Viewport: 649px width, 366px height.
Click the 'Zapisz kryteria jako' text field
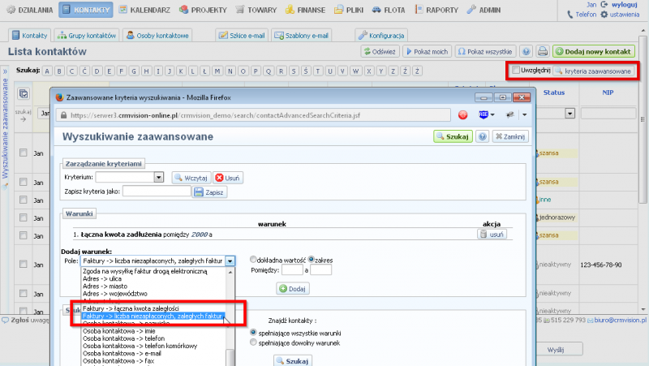point(157,192)
